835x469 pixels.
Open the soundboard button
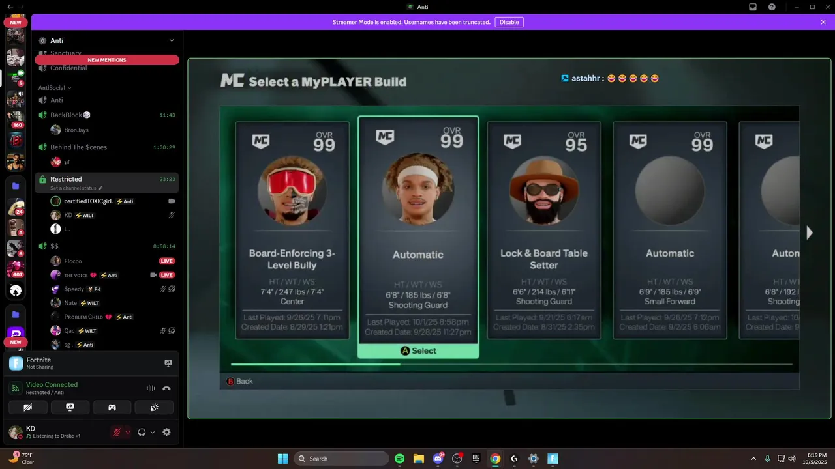[154, 408]
